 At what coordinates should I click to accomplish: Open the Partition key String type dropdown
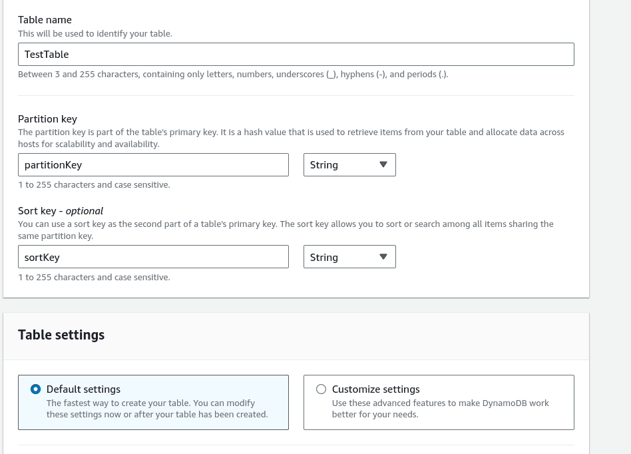coord(349,164)
